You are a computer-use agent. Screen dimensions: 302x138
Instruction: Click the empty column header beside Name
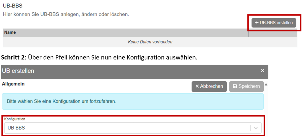[272, 33]
